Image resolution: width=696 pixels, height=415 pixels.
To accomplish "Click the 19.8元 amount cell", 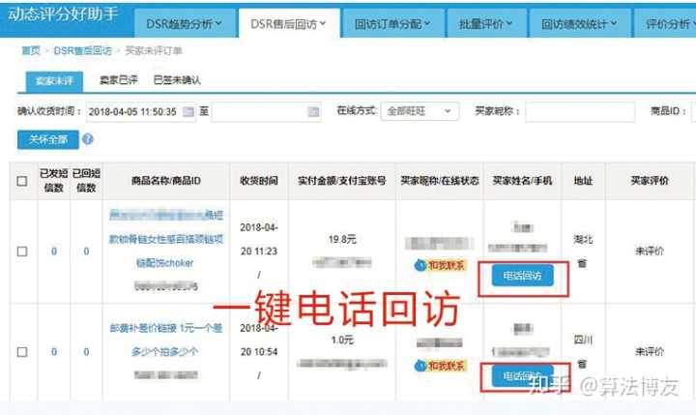I will [x=342, y=240].
